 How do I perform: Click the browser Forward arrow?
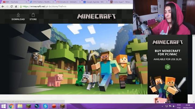click(7, 7)
